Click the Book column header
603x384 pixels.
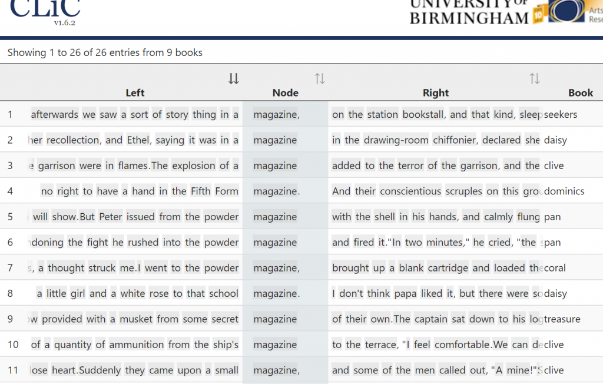(580, 92)
